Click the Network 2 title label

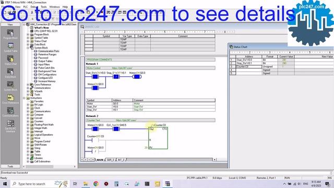pyautogui.click(x=92, y=116)
